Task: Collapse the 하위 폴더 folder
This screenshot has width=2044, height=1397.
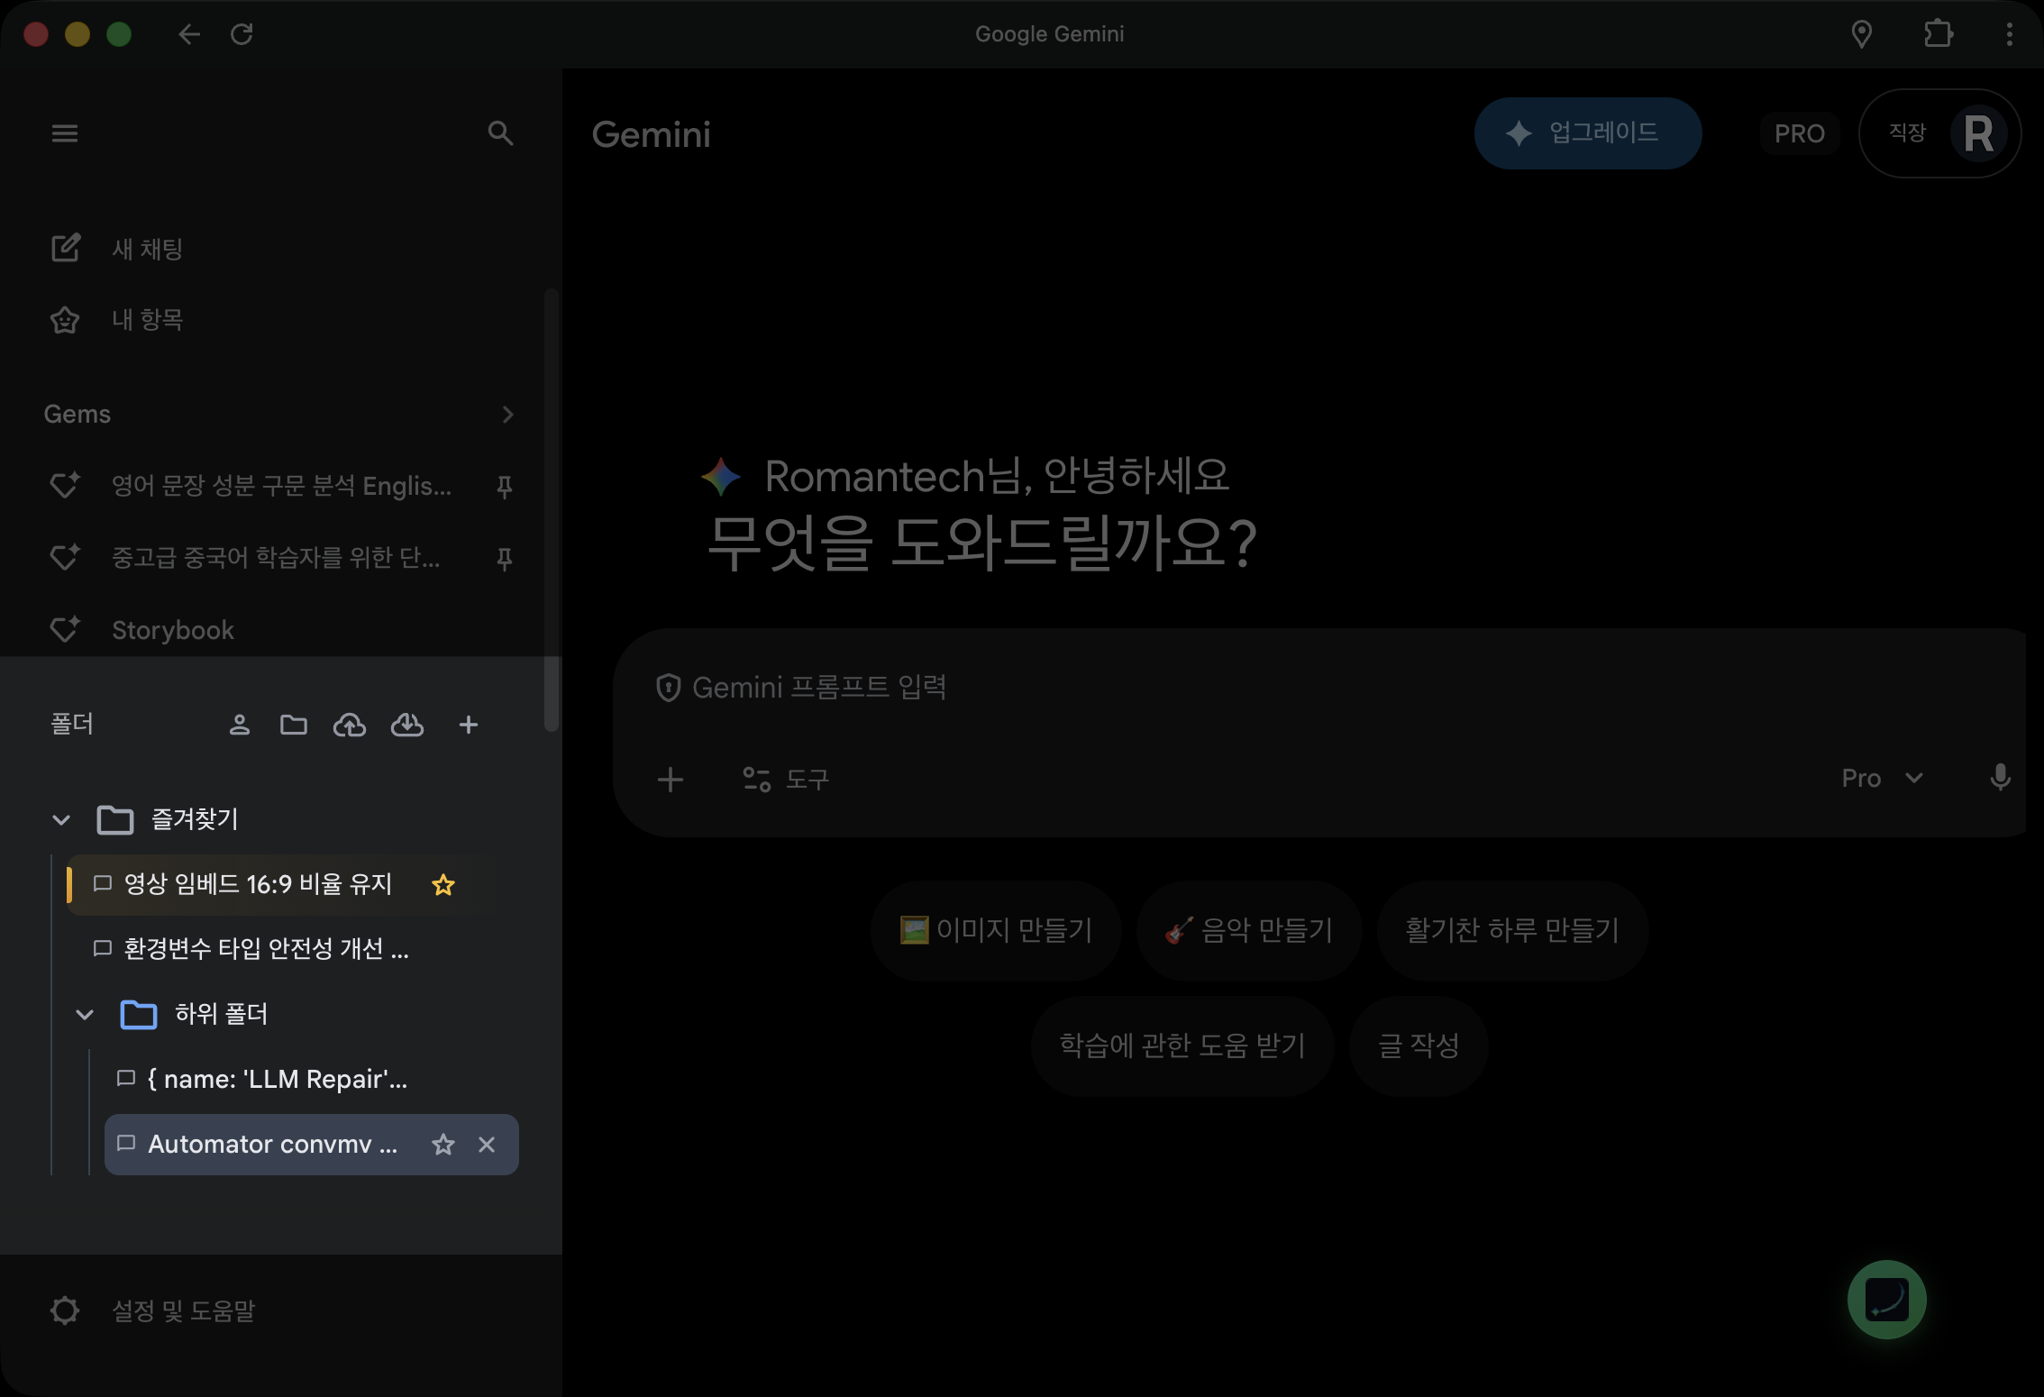Action: pyautogui.click(x=85, y=1014)
